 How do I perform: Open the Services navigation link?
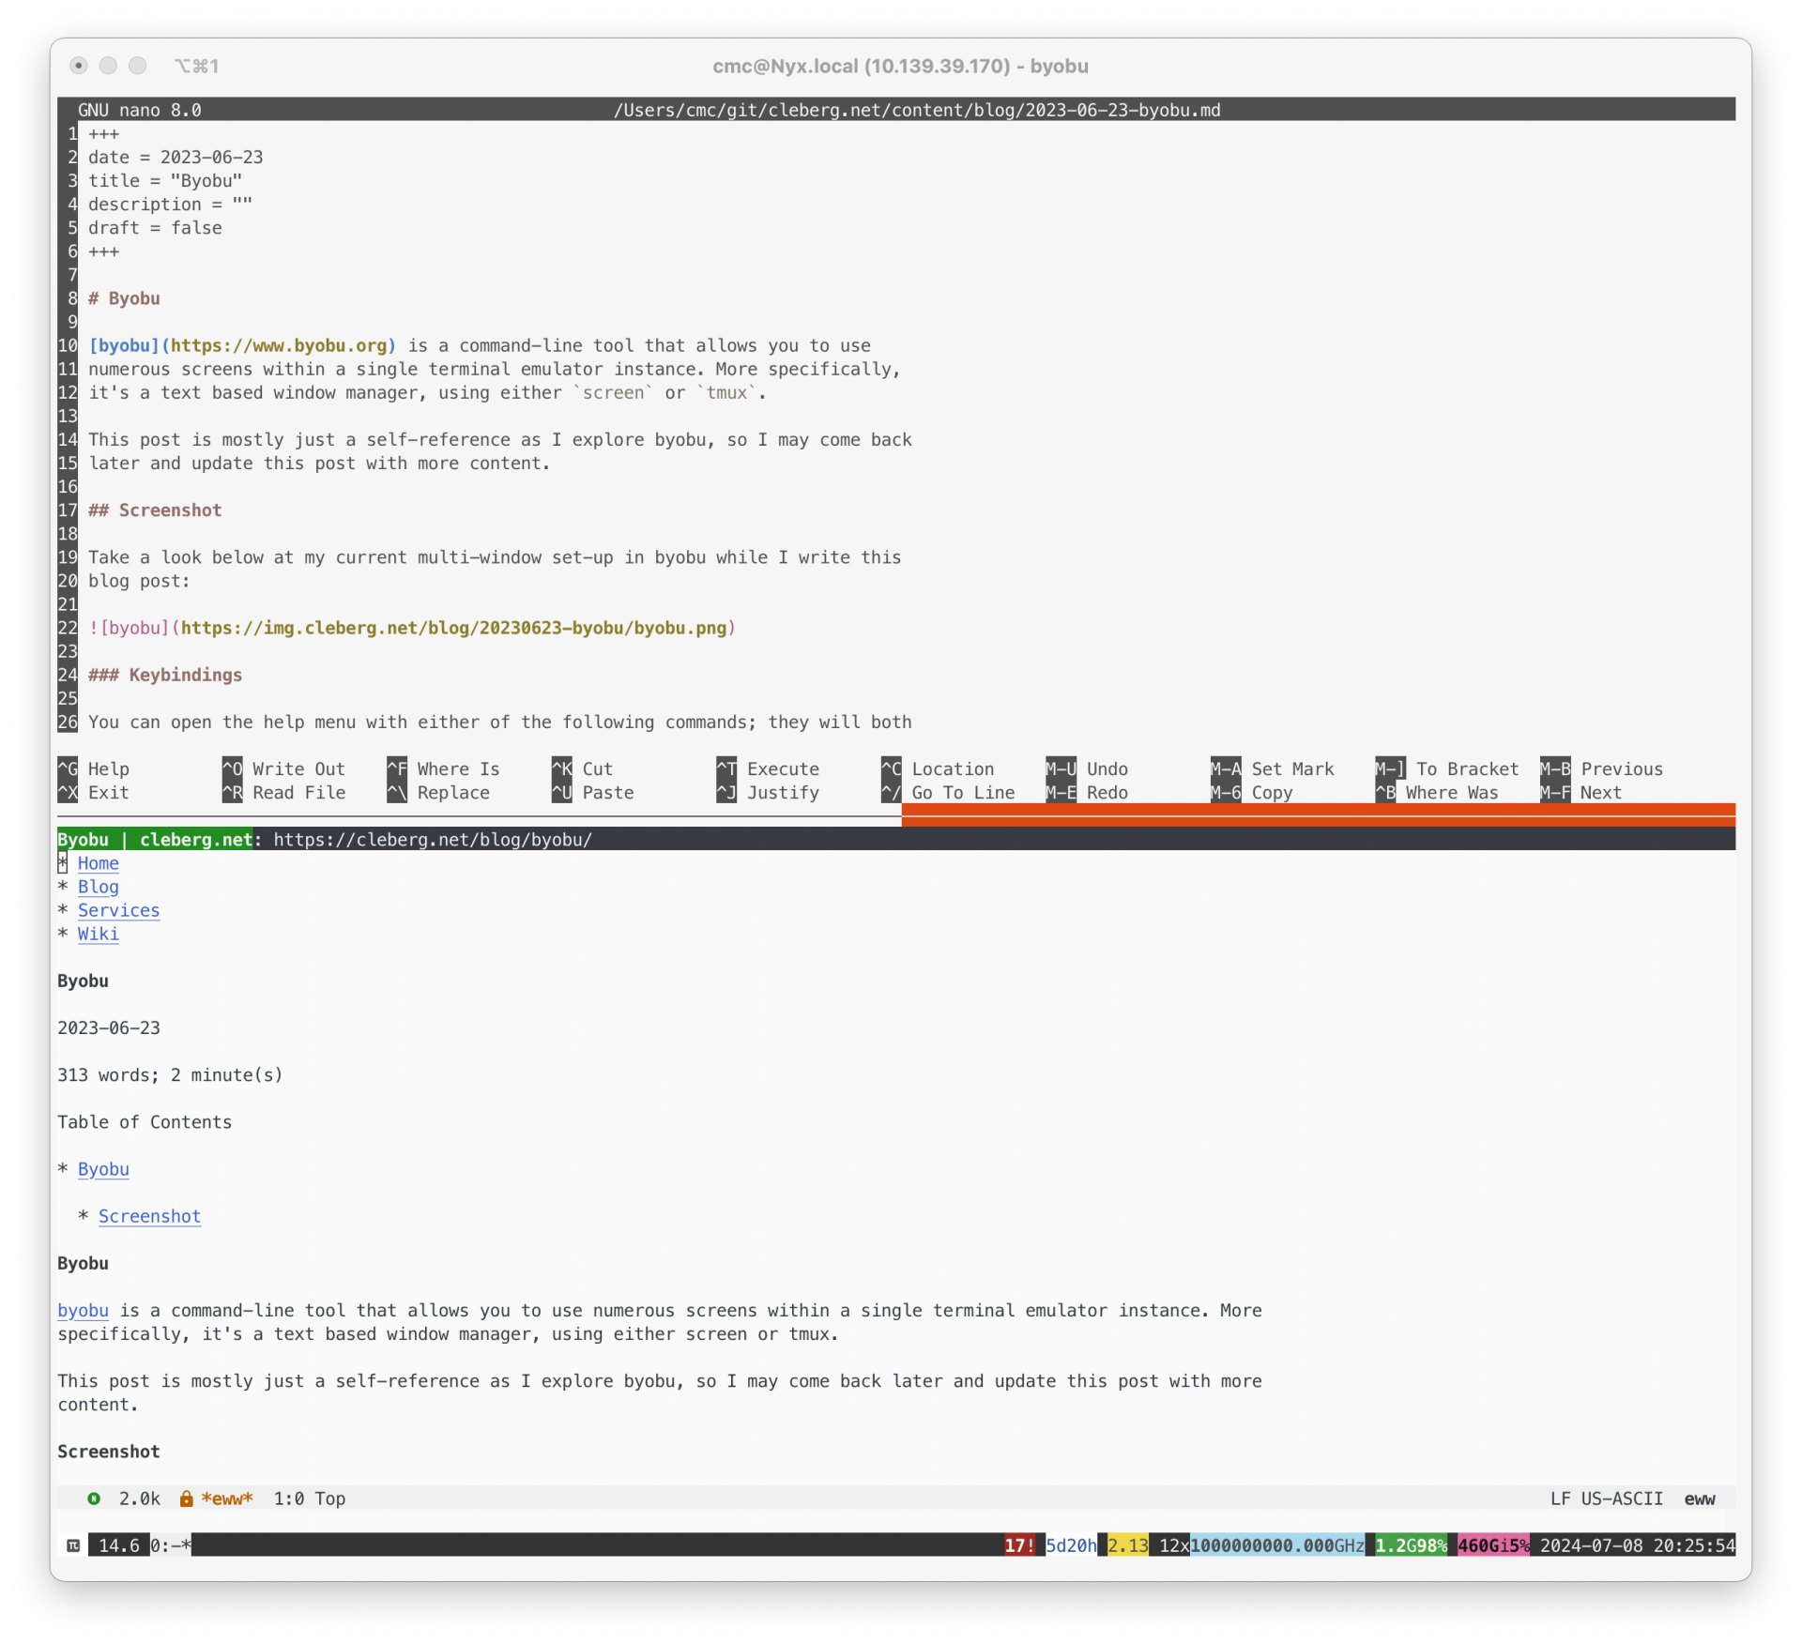pos(118,909)
